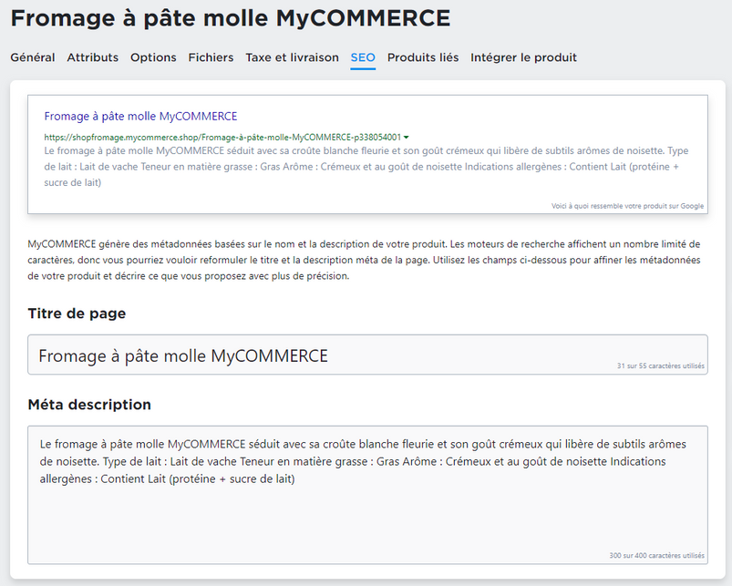Switch to the Attributs tab

point(92,57)
